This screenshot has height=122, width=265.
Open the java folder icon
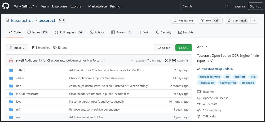11,102
